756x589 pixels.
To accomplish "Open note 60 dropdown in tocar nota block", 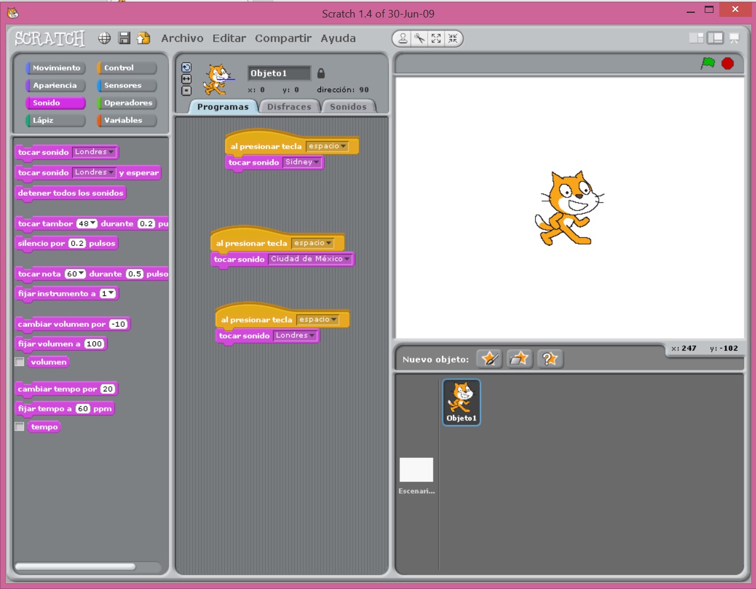I will coord(75,274).
